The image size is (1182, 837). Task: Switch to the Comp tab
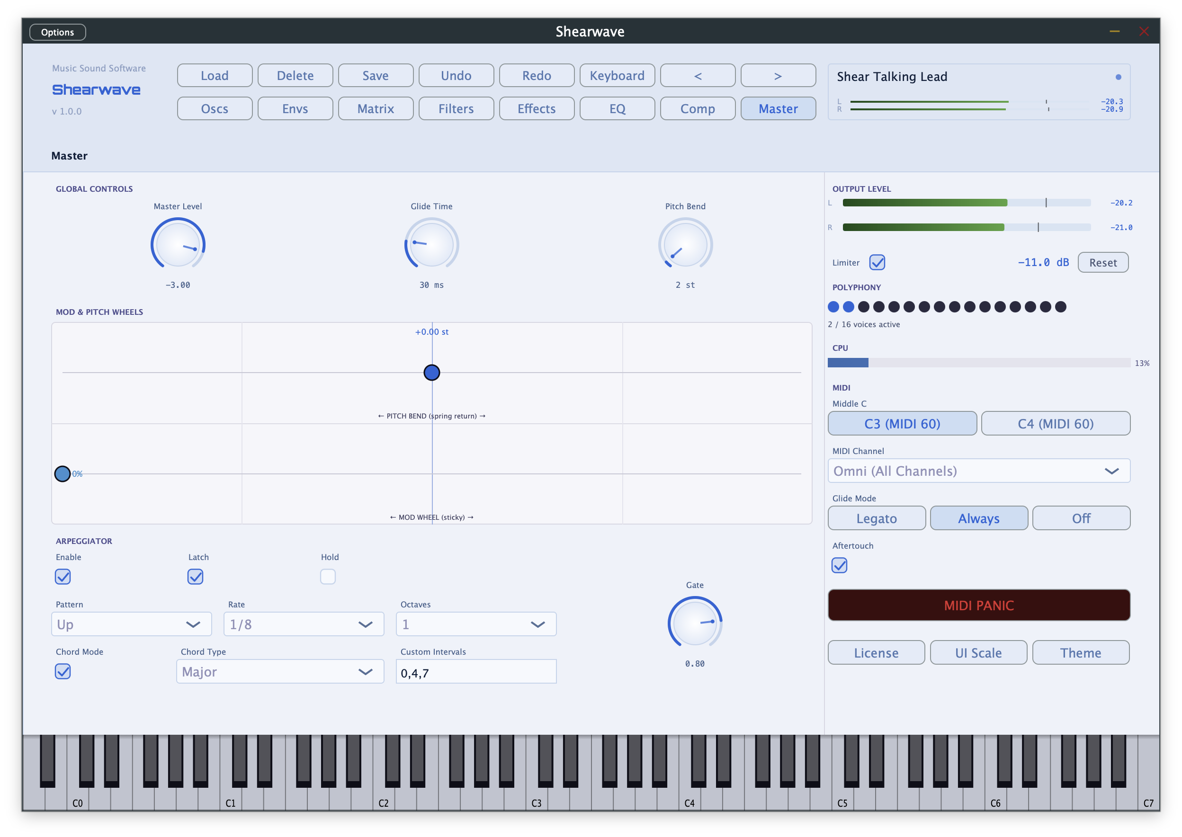(698, 109)
